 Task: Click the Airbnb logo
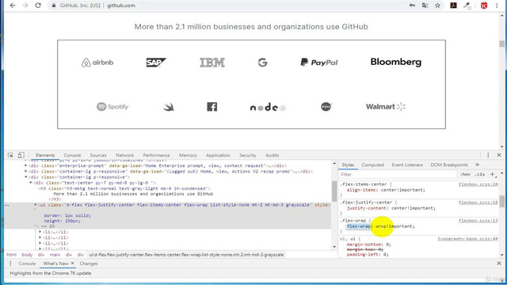pyautogui.click(x=97, y=63)
